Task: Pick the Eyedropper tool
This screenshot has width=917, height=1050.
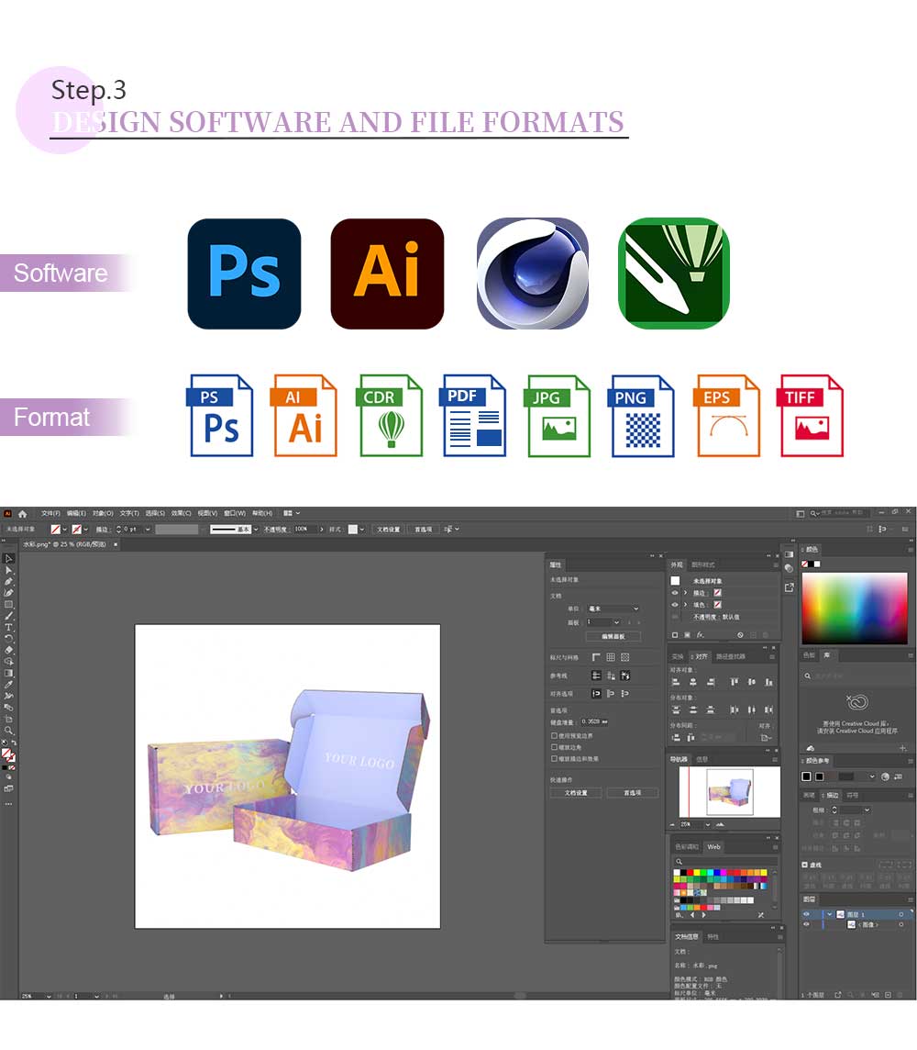Action: point(8,685)
